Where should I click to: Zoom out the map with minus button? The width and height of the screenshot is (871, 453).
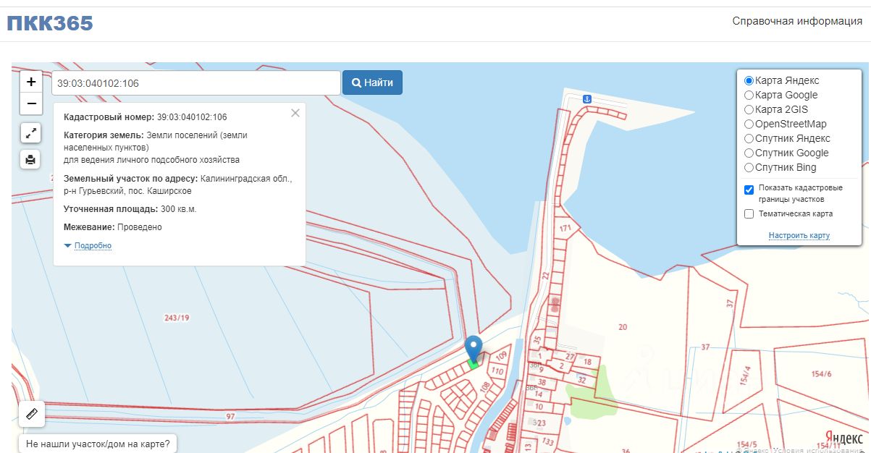30,104
